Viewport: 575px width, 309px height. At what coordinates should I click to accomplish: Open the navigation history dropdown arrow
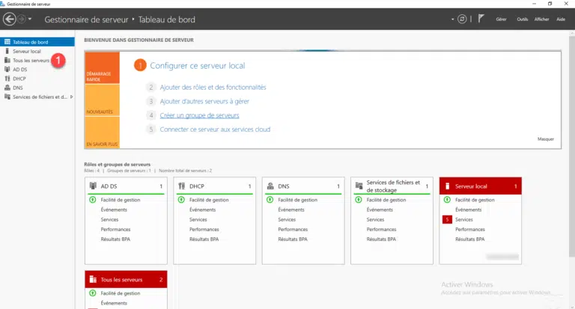(x=30, y=19)
